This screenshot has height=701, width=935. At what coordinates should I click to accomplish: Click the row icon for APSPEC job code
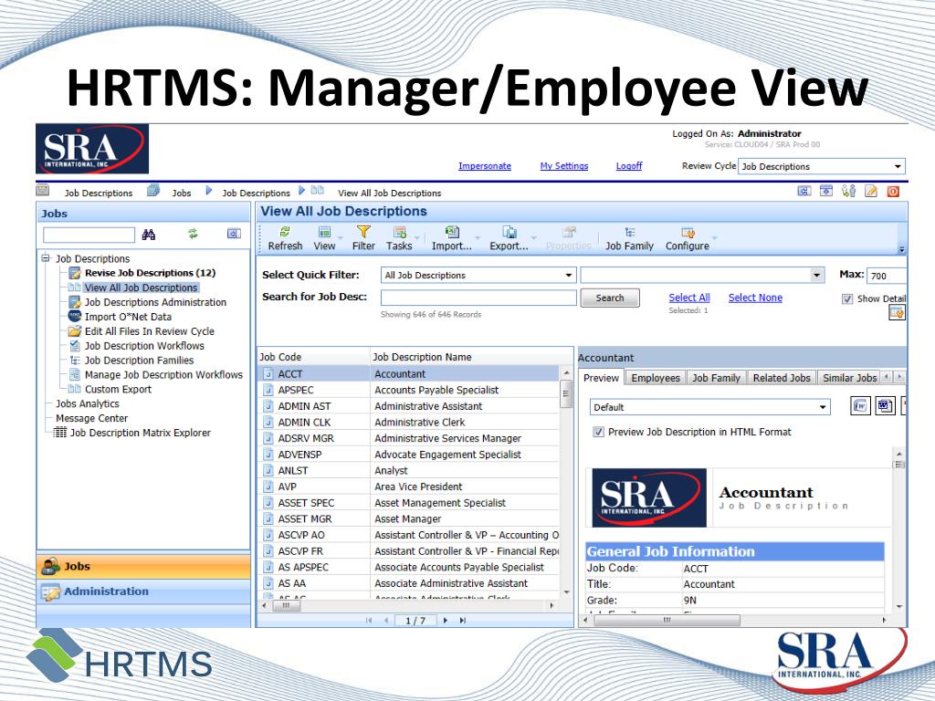pyautogui.click(x=268, y=391)
